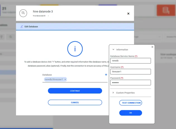Click the database icon beside hive datanode 3
Image resolution: width=176 pixels, height=129 pixels.
23,13
